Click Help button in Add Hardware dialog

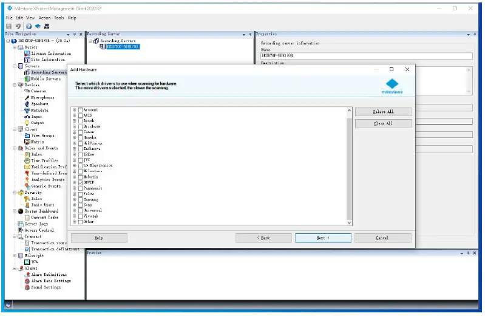click(99, 238)
